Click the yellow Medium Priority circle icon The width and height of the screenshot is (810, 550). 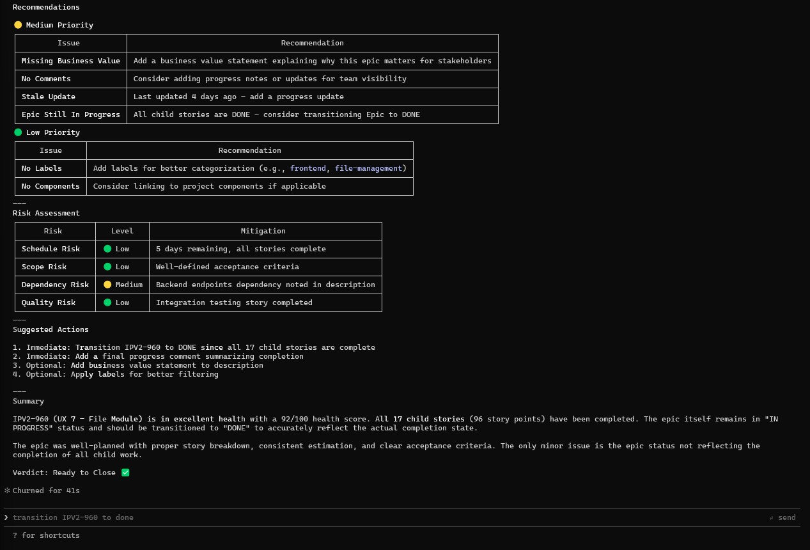tap(18, 24)
